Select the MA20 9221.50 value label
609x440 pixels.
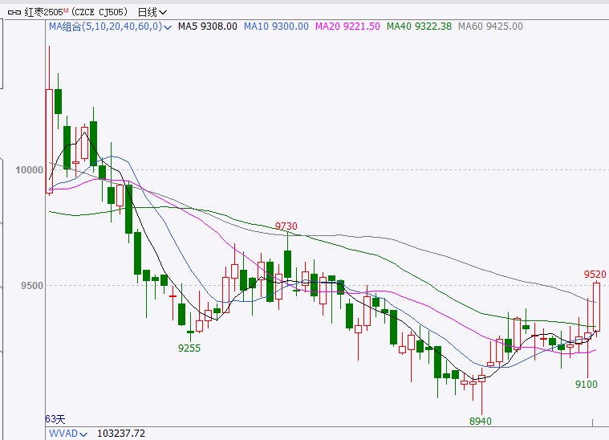347,26
